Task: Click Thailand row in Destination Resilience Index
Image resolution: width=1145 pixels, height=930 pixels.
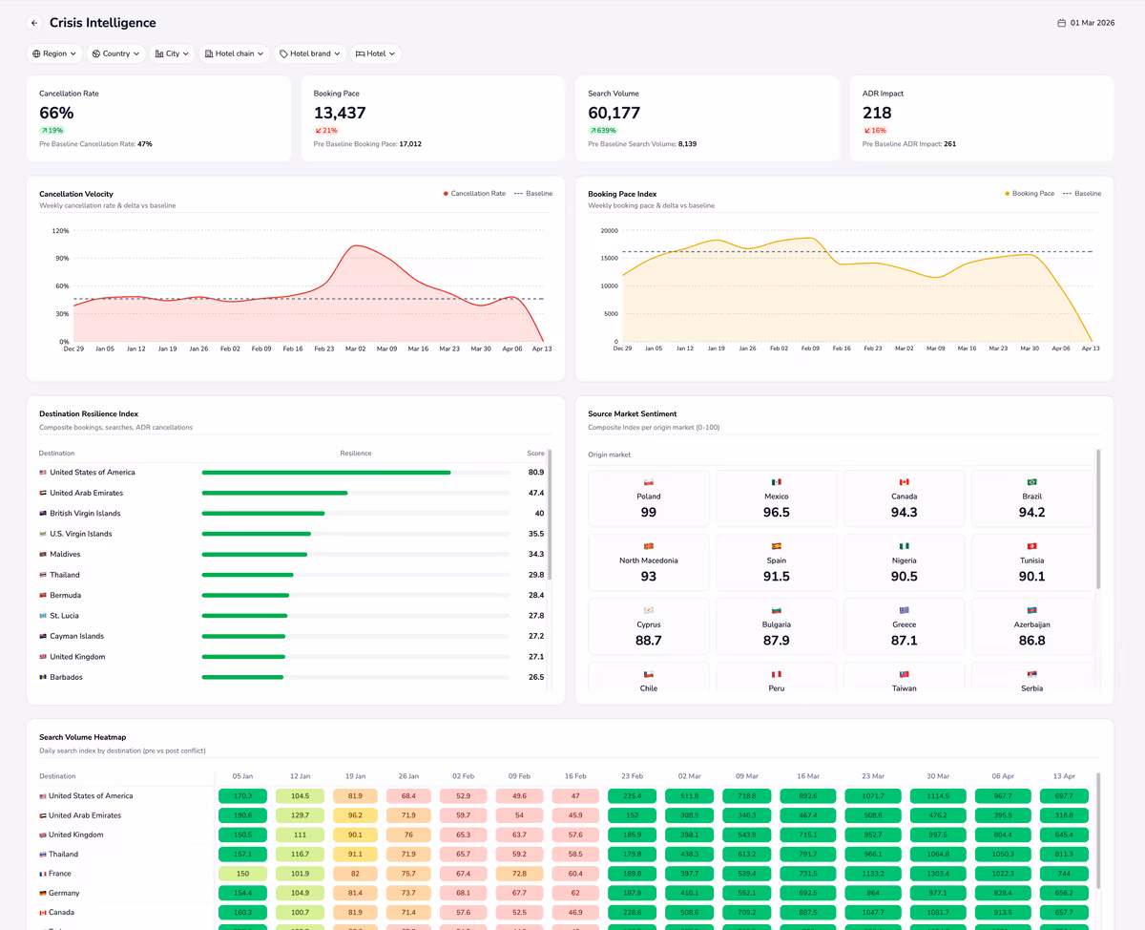Action: [x=292, y=575]
